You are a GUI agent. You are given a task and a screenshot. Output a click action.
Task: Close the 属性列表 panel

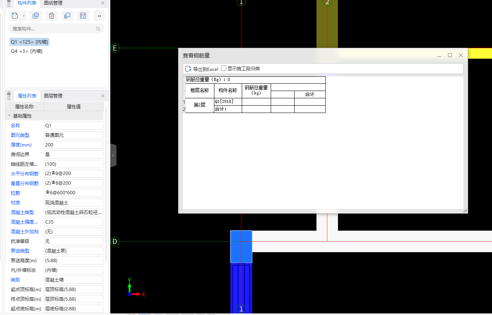point(103,96)
